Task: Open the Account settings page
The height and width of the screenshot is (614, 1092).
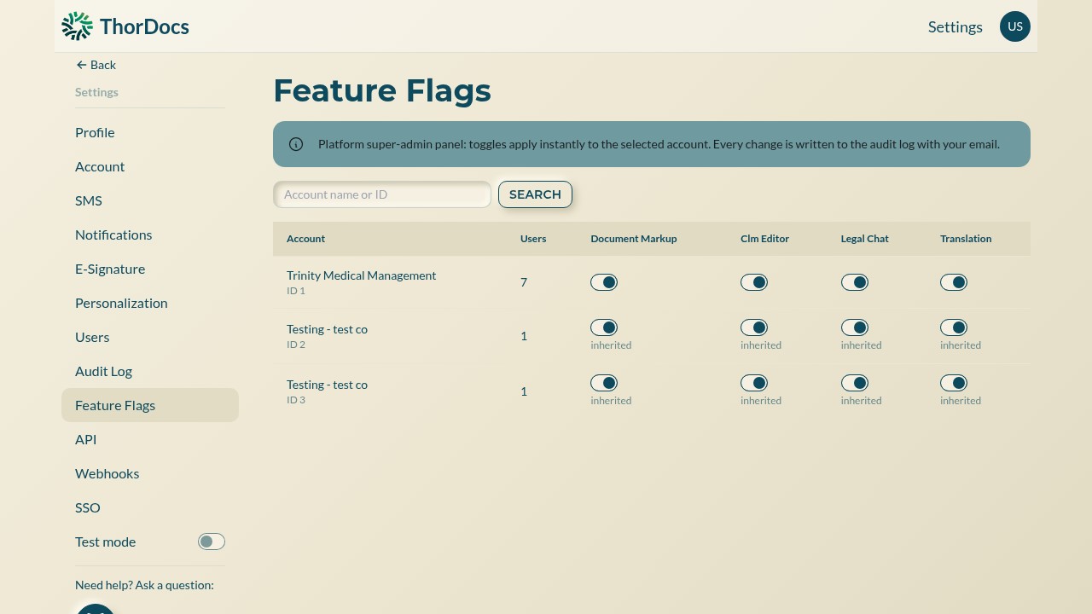Action: click(150, 166)
